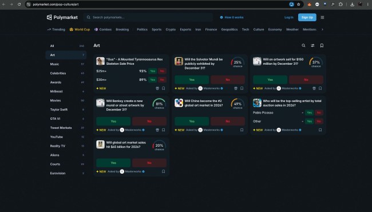Open the Breaking tab
This screenshot has height=212, width=372.
tap(122, 29)
